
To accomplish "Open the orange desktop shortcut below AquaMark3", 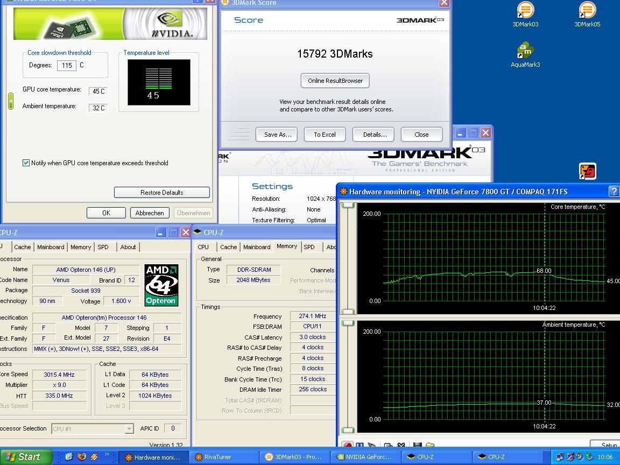I will 588,171.
